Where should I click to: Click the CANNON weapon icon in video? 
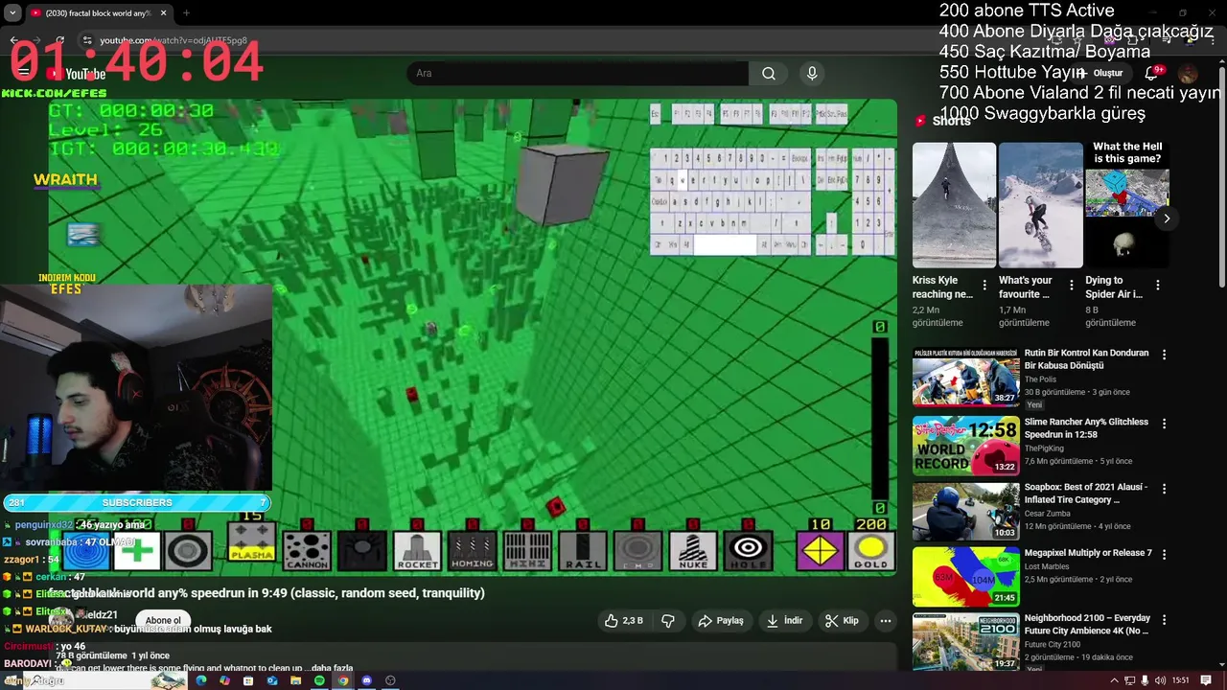(307, 551)
